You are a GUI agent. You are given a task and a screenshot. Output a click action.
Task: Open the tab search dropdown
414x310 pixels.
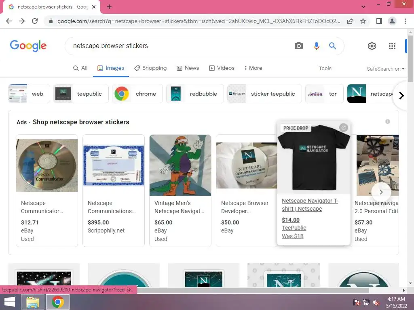363,7
